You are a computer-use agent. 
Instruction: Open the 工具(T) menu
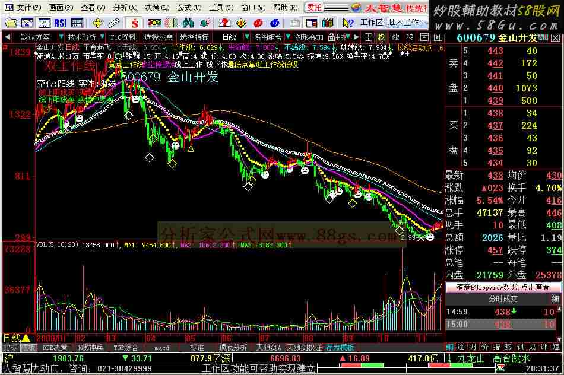[221, 7]
